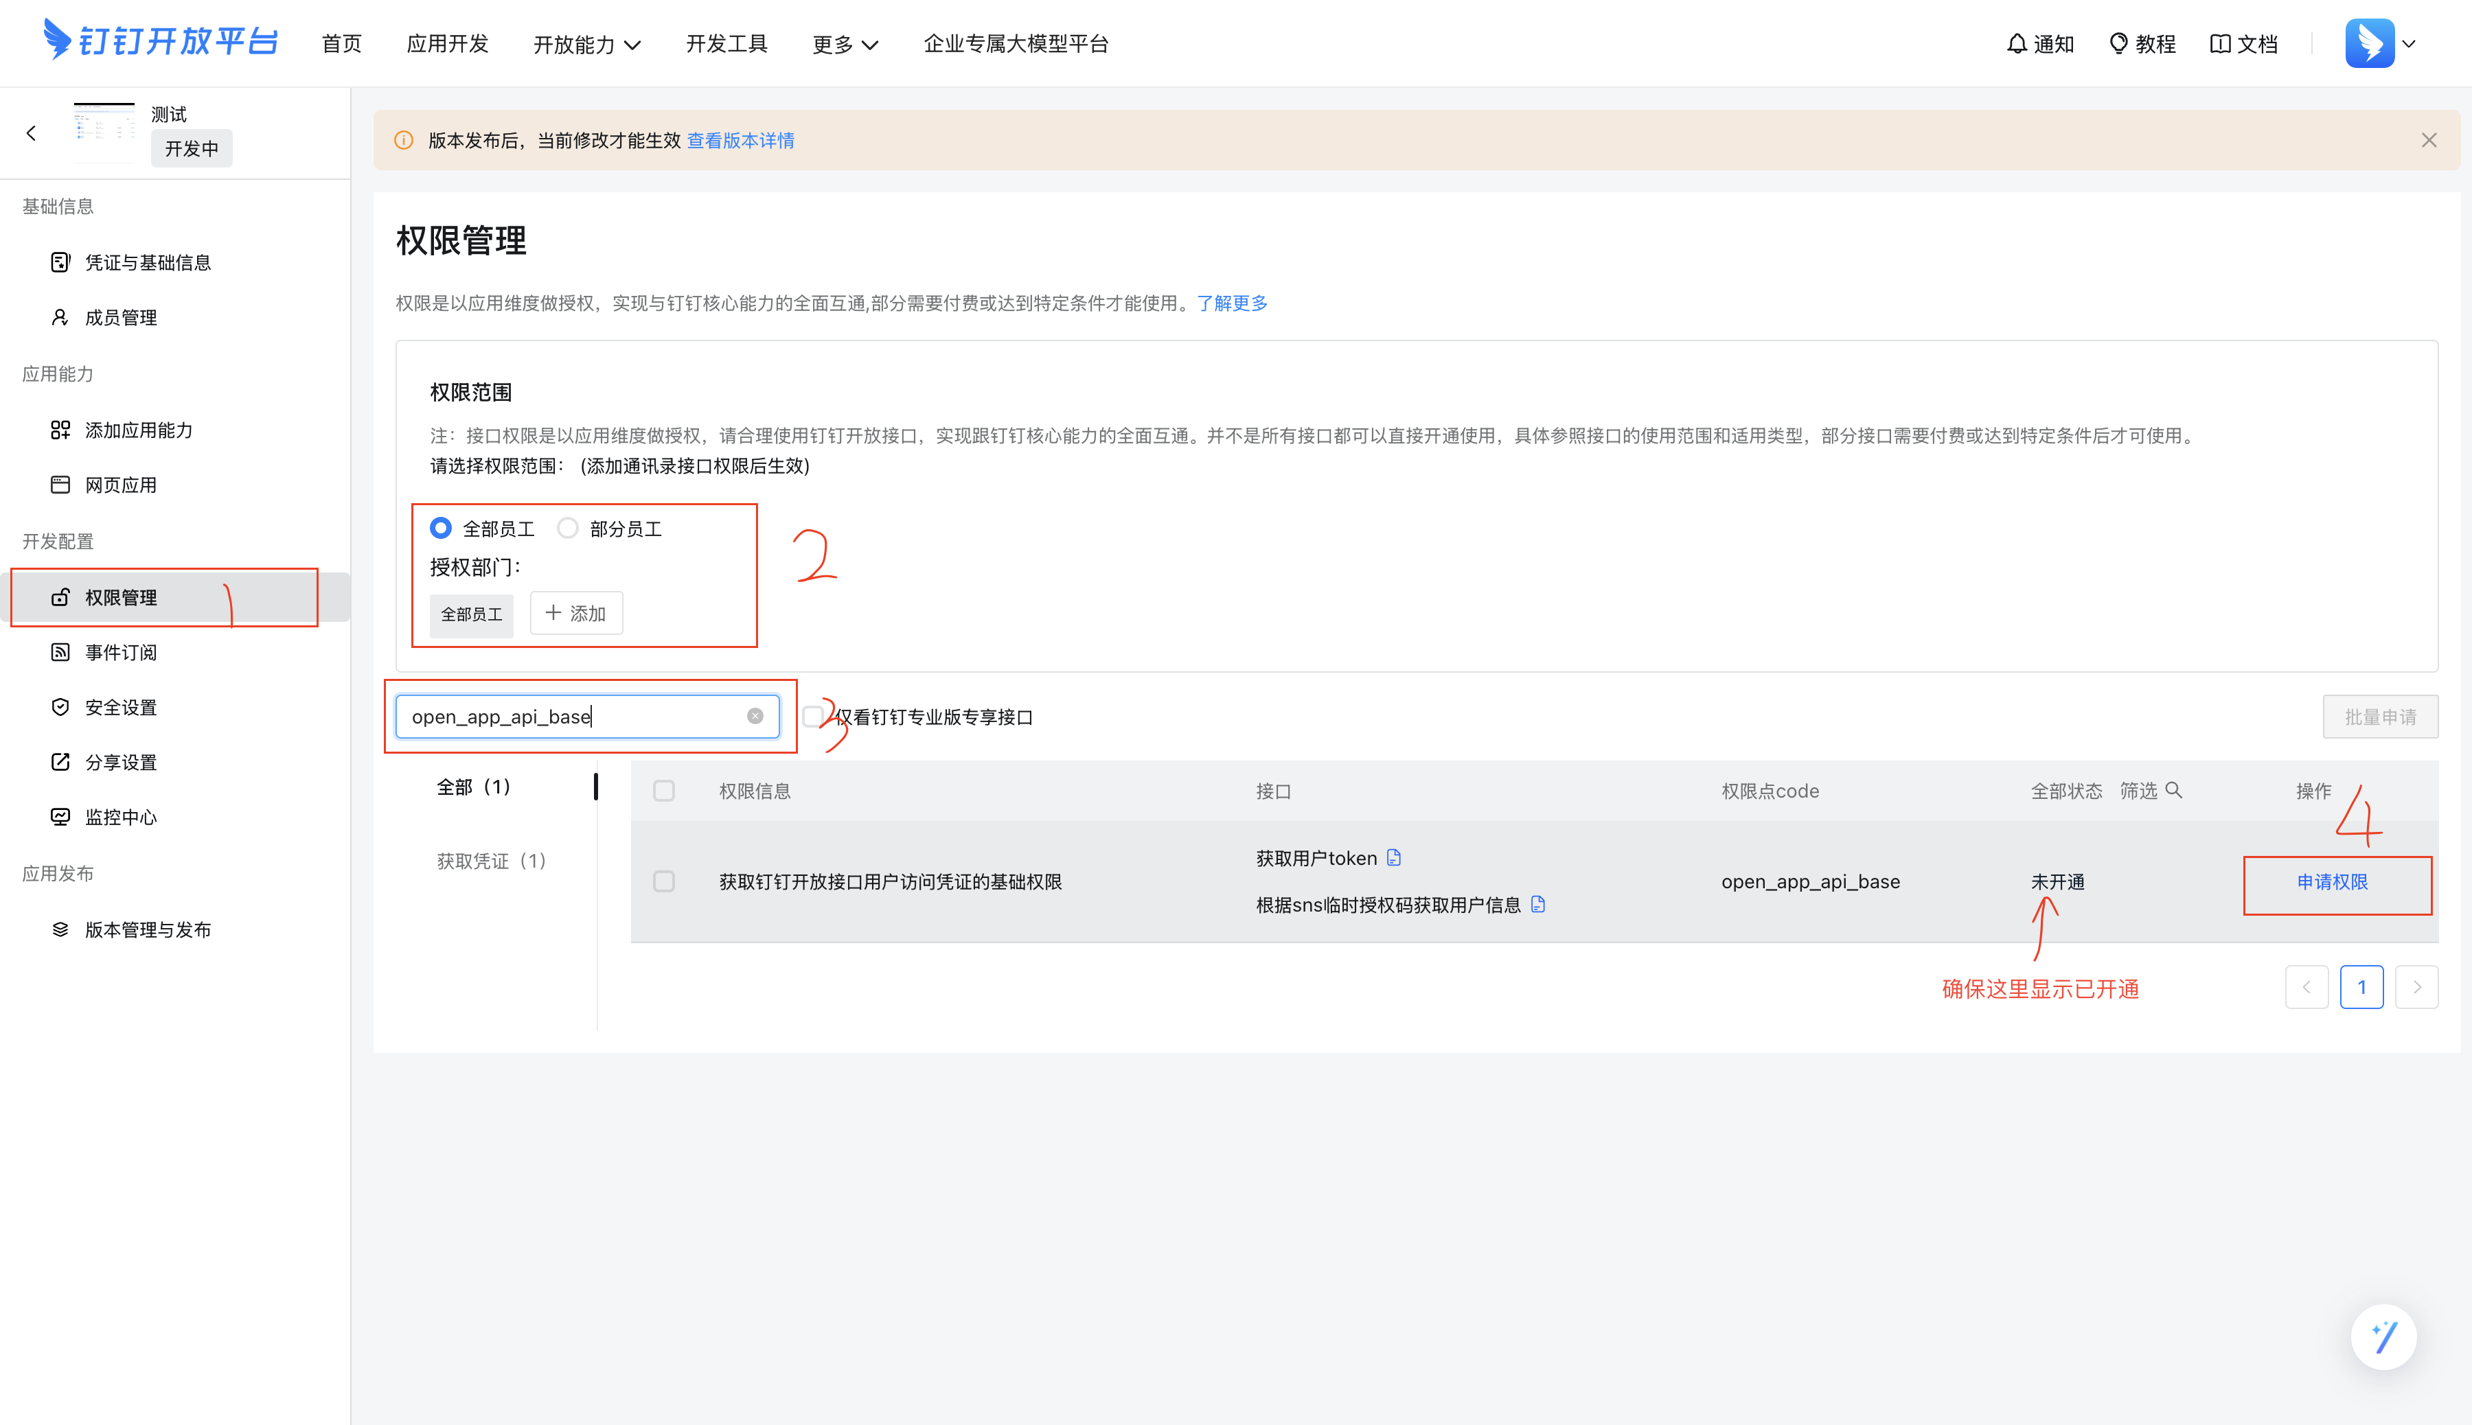2472x1425 pixels.
Task: Click the 查看版本详情 link
Action: 741,141
